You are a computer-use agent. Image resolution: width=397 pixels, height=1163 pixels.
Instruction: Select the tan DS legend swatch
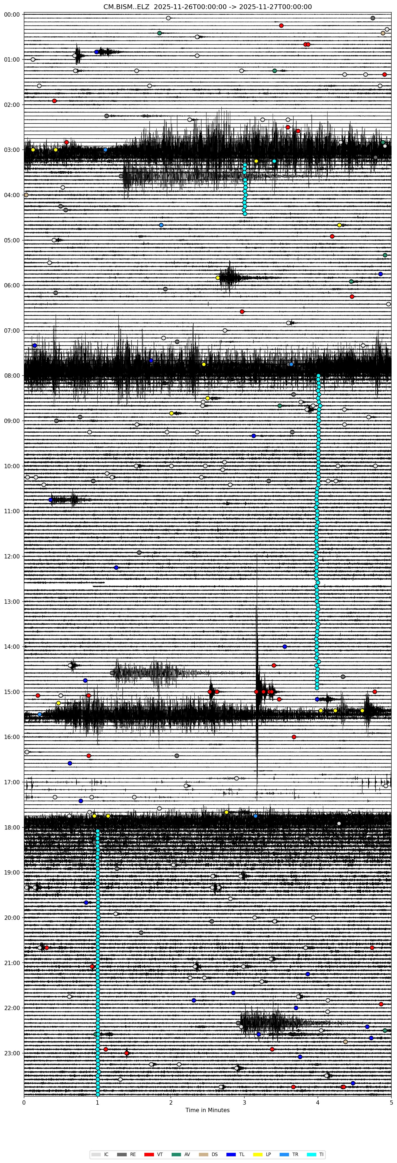click(x=204, y=1151)
